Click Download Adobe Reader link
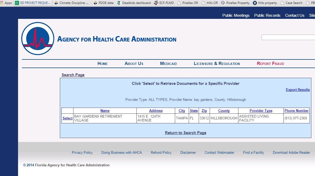 coord(291,152)
